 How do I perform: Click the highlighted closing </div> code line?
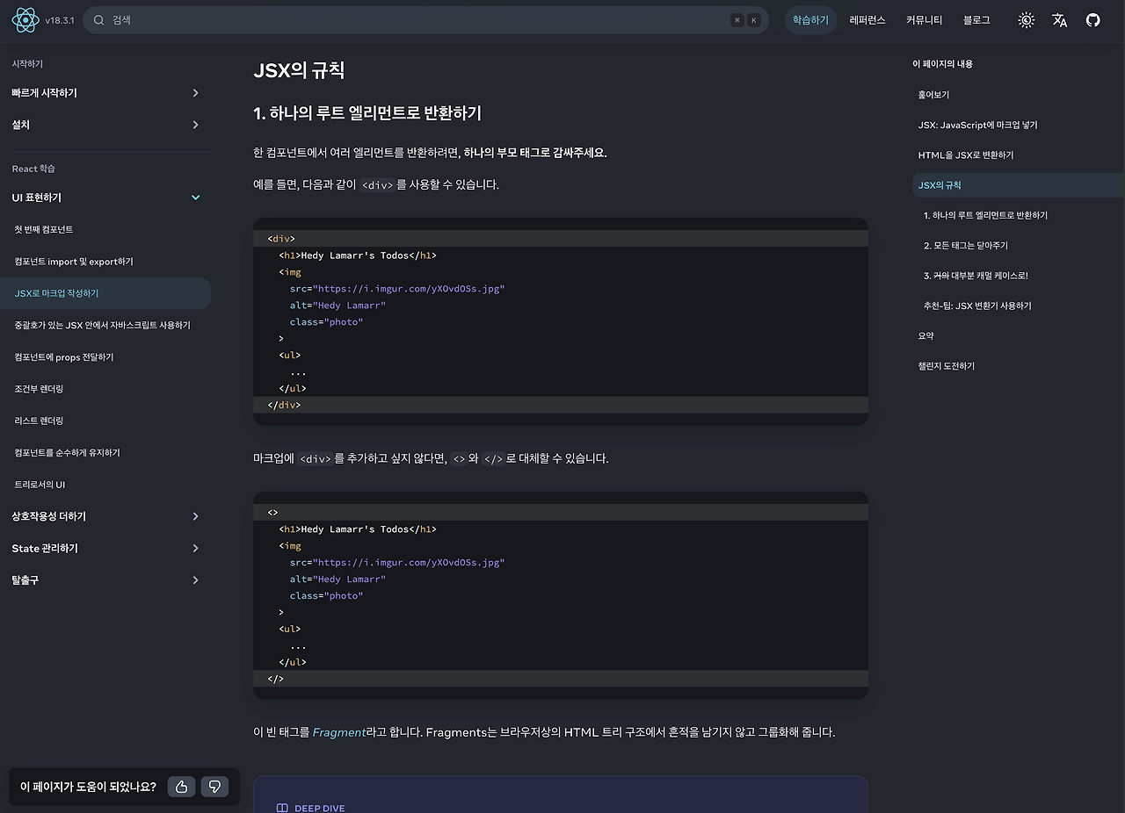tap(561, 405)
